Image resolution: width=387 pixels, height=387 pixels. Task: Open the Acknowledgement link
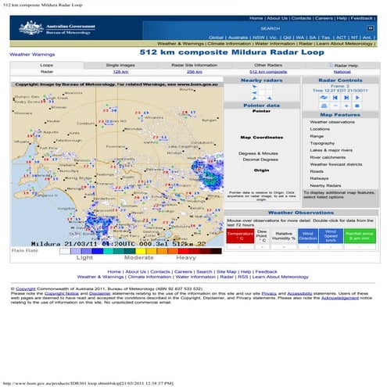coord(340,298)
